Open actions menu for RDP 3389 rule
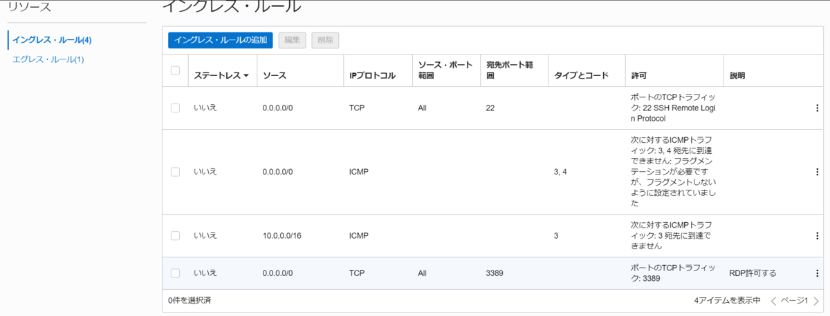The height and width of the screenshot is (316, 830). click(x=817, y=273)
